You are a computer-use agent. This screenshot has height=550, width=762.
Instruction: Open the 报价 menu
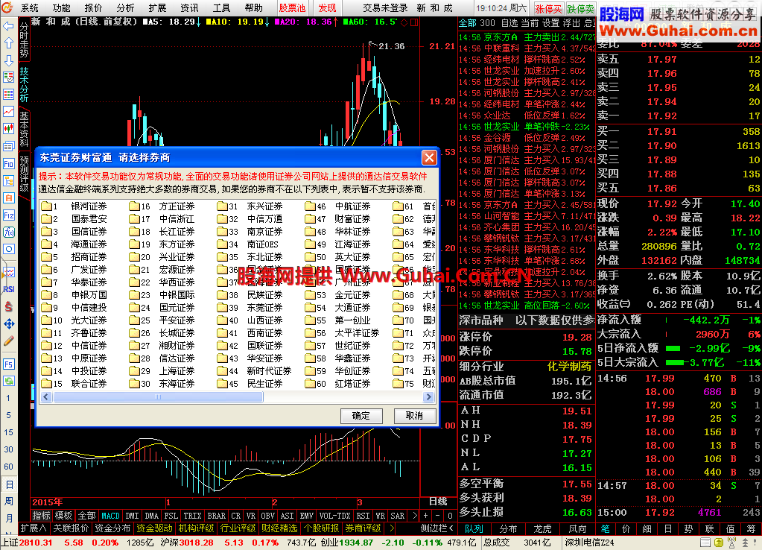tap(94, 7)
